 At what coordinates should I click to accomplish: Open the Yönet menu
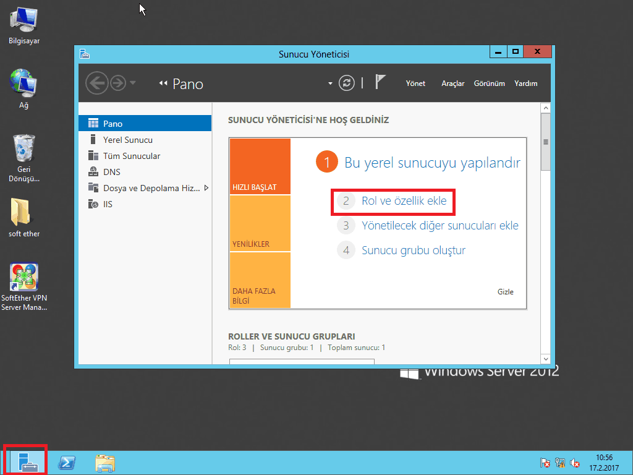tap(415, 83)
